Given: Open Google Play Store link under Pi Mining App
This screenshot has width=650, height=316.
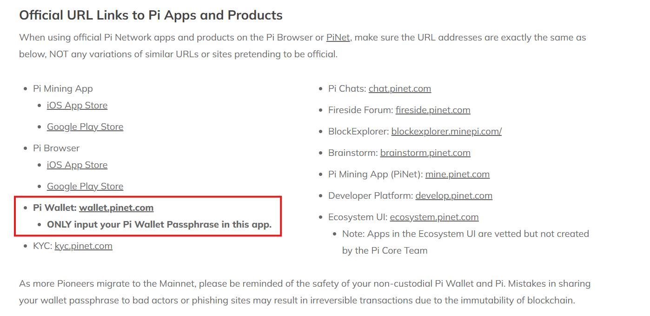Looking at the screenshot, I should pos(85,127).
